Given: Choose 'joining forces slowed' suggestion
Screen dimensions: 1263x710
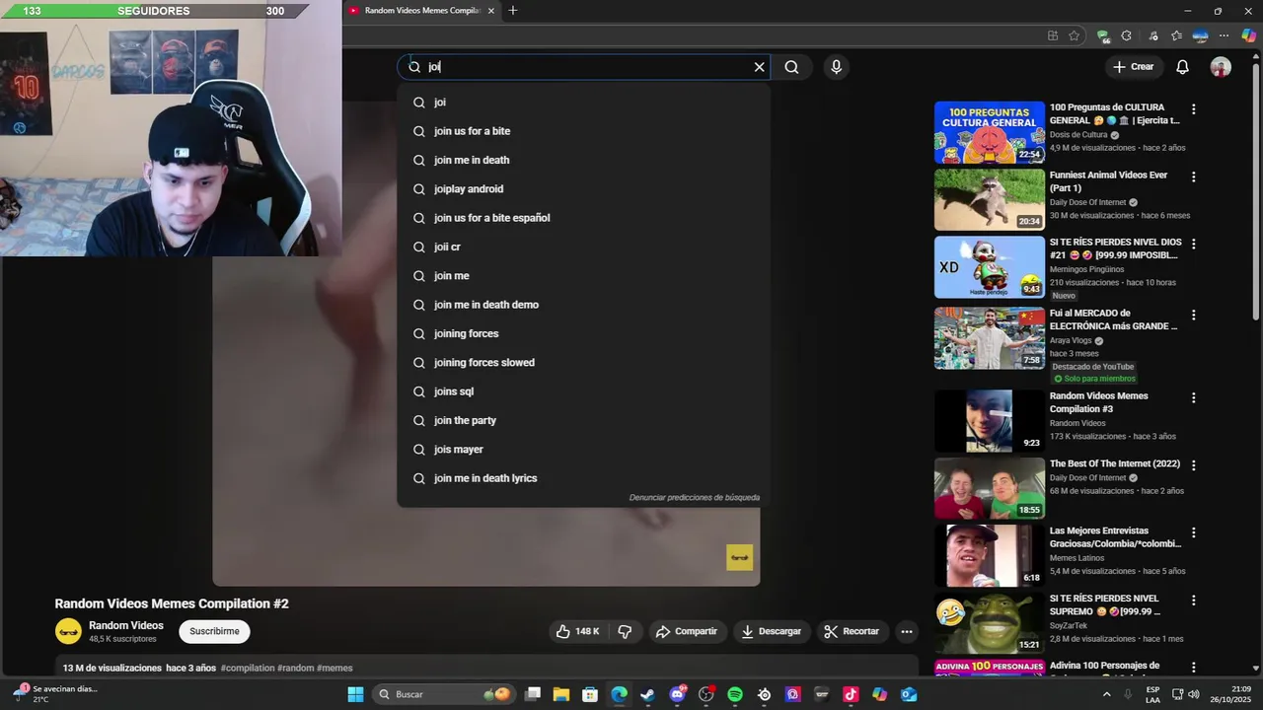Looking at the screenshot, I should pos(584,363).
